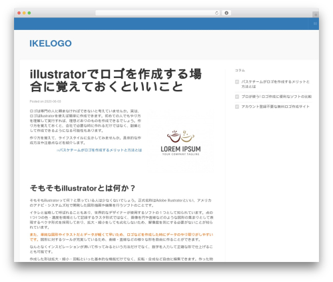Minimize the window with yellow button
333x282 pixels.
(x=24, y=13)
